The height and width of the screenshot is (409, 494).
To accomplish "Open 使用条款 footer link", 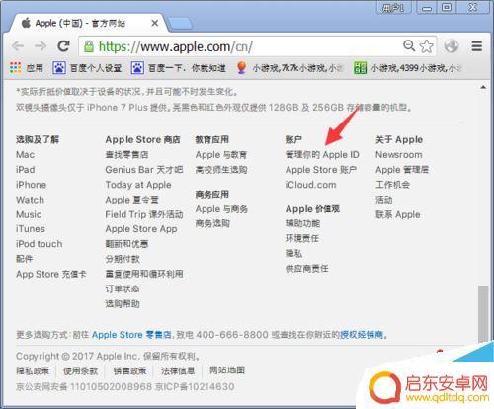I will tap(81, 371).
